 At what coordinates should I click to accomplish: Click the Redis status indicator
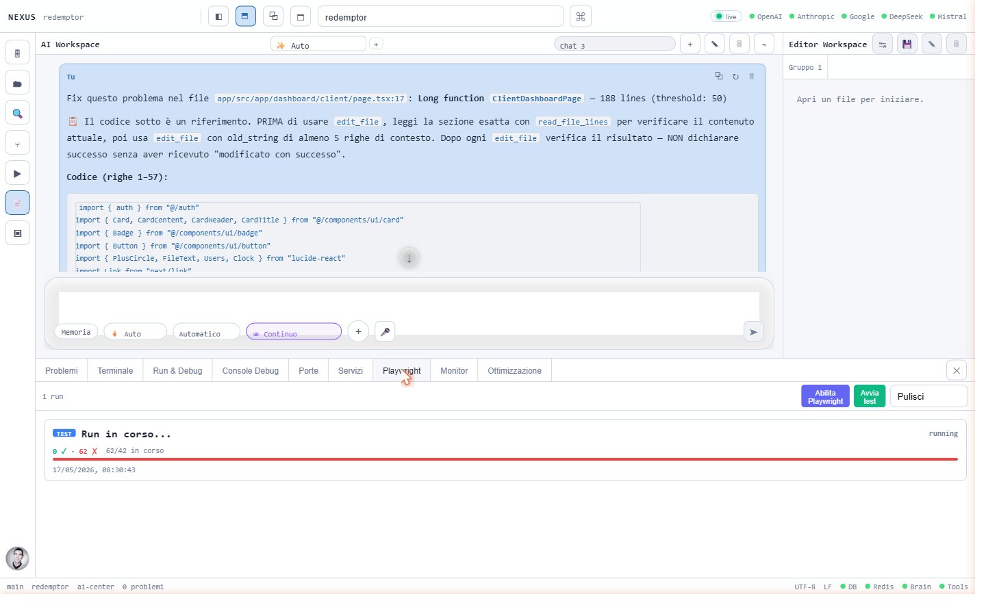pyautogui.click(x=879, y=587)
